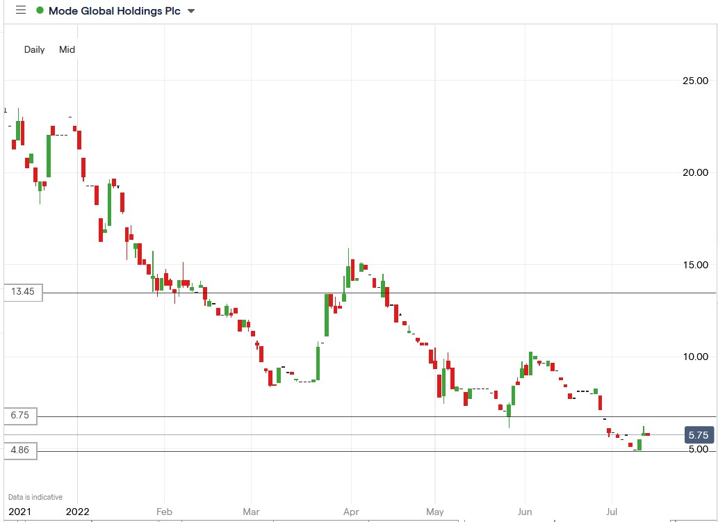Open the hamburger navigation menu
This screenshot has height=522, width=718.
coord(21,10)
